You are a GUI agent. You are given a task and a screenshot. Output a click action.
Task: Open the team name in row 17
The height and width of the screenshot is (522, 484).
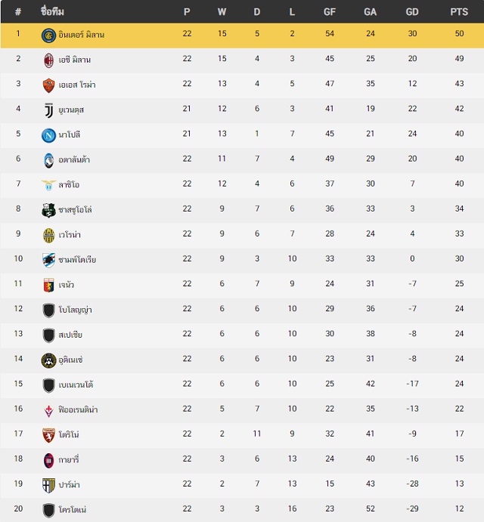point(69,434)
